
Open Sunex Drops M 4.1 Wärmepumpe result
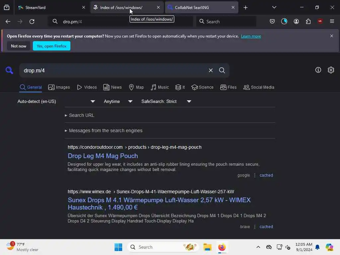[159, 204]
